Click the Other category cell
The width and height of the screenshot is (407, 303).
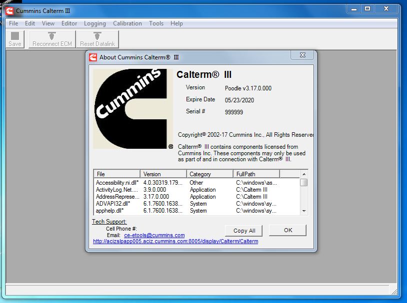point(196,183)
